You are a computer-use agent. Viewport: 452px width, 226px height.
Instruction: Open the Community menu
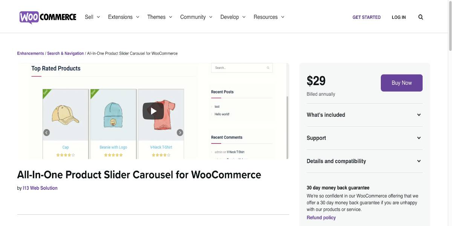pyautogui.click(x=196, y=17)
